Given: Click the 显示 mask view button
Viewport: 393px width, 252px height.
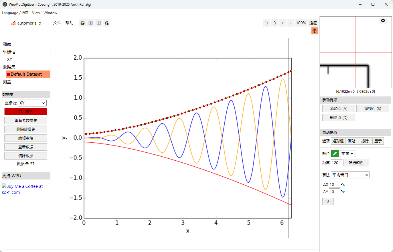Looking at the screenshot, I should (378, 141).
